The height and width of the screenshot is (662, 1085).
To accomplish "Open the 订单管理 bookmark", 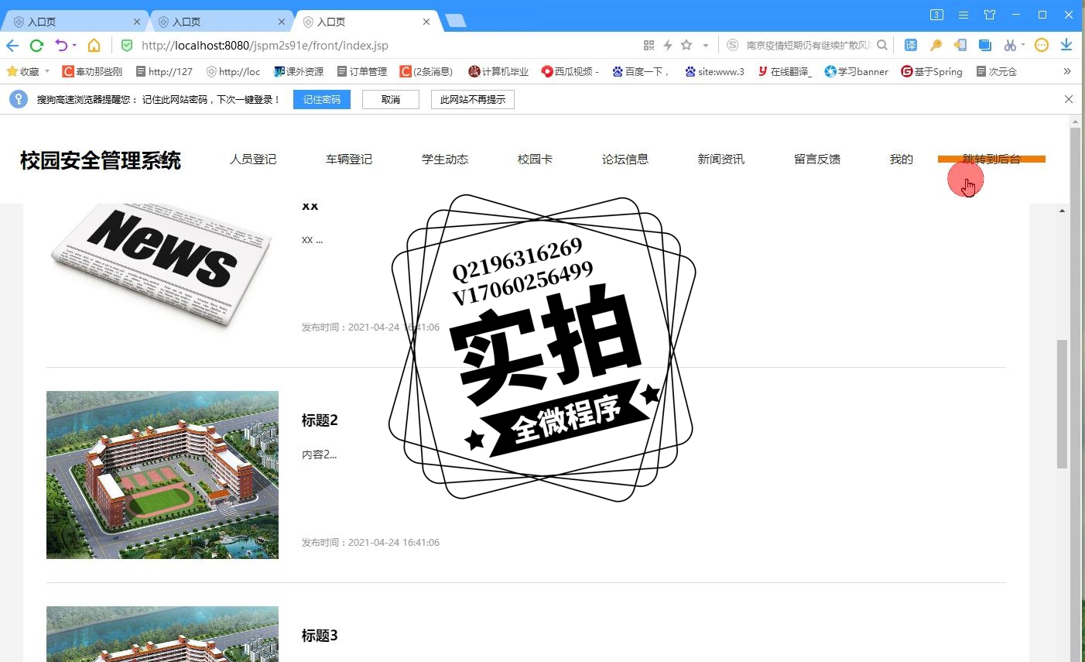I will 362,71.
